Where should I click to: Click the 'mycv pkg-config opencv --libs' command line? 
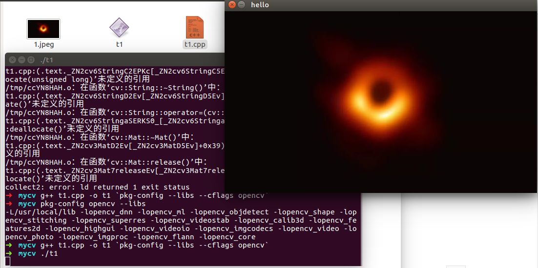[76, 204]
